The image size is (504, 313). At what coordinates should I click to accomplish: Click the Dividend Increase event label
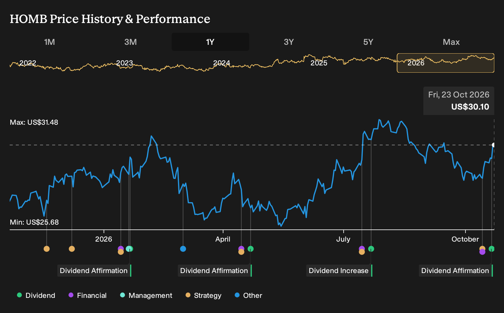click(339, 271)
